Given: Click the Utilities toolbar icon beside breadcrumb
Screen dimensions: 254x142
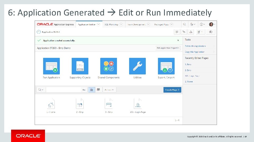Looking at the screenshot, I should coord(184,32).
